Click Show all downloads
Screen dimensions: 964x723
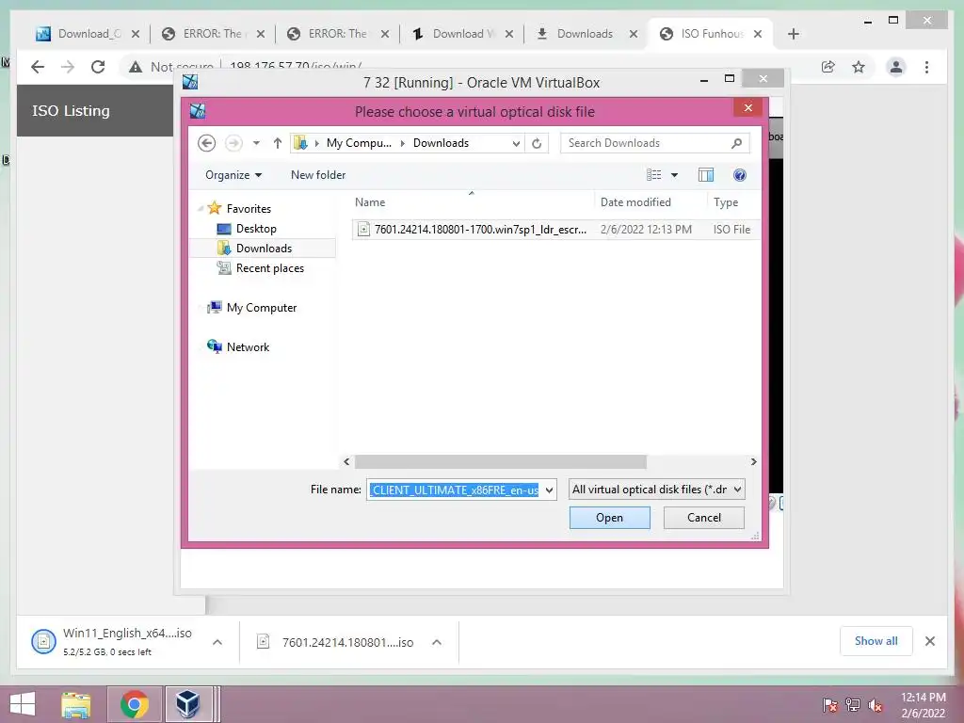(876, 641)
